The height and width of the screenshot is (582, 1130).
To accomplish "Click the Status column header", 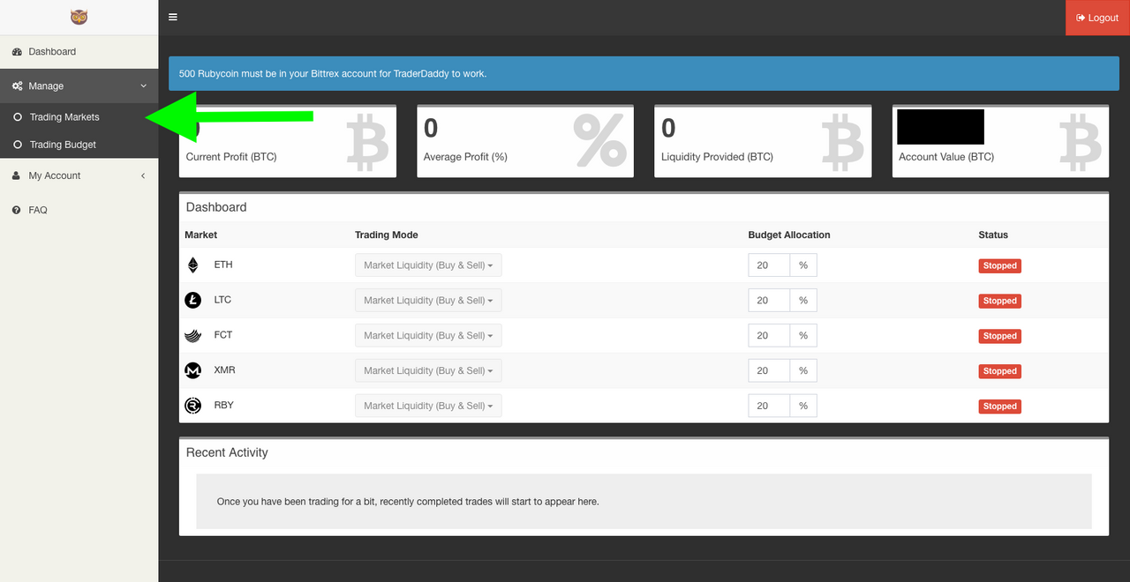I will (993, 235).
